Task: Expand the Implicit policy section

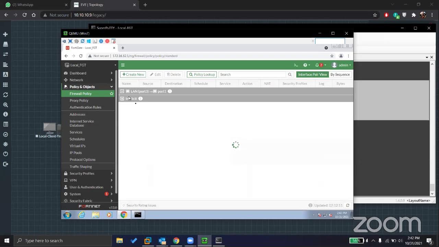Action: pos(122,99)
